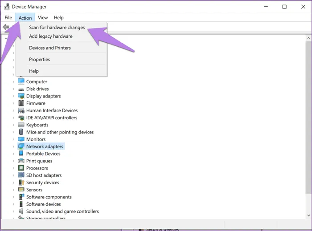Click the Mice and other pointing devices icon
The image size is (312, 231).
point(21,132)
